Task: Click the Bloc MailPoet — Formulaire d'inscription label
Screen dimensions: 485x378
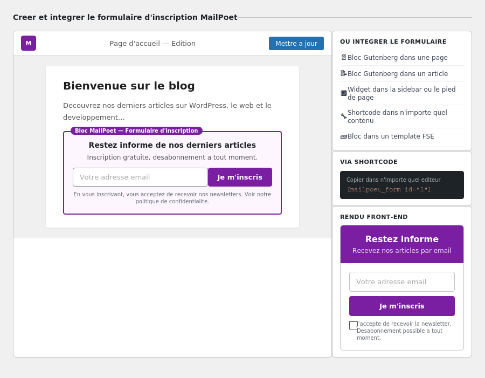Action: (x=136, y=130)
